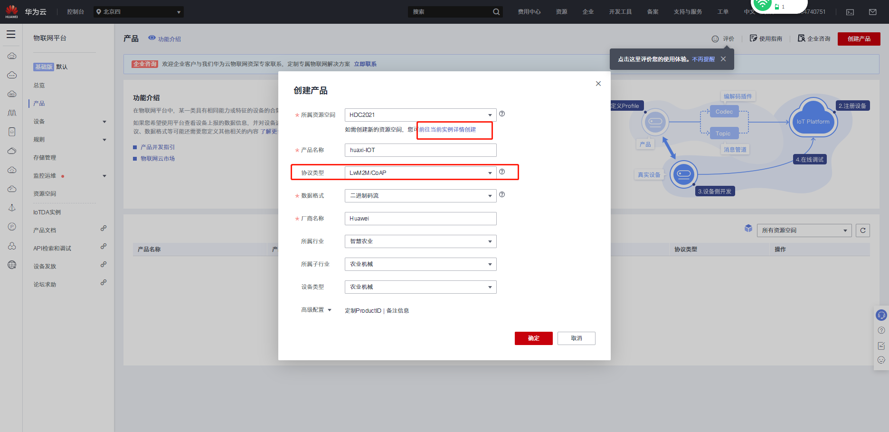This screenshot has height=432, width=889.
Task: Open the 所属行业 dropdown showing 智慧农业
Action: [x=420, y=241]
